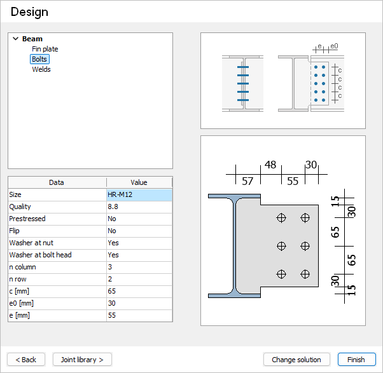The height and width of the screenshot is (373, 383).
Task: Open the Joint library panel
Action: click(82, 360)
